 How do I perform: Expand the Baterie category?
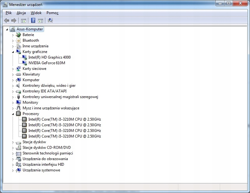[13, 35]
